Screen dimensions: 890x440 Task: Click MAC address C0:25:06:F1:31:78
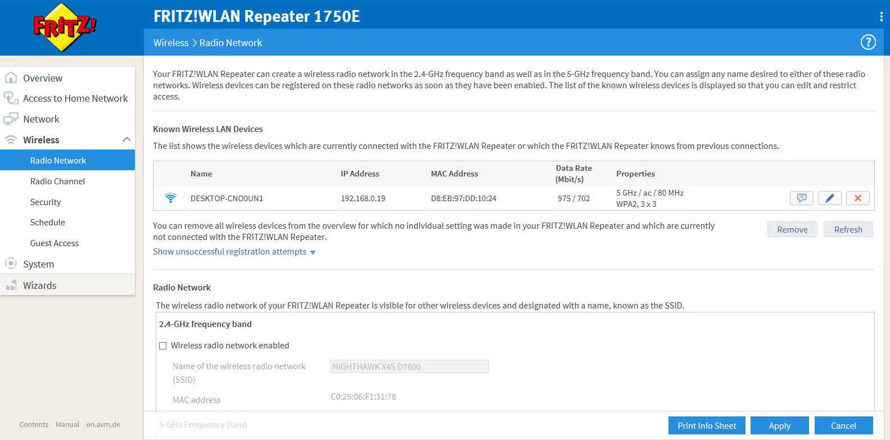(x=363, y=397)
